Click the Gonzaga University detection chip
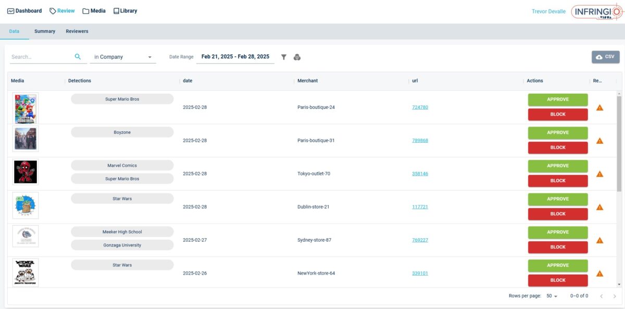Screen dimensions: 625x309 (122, 245)
